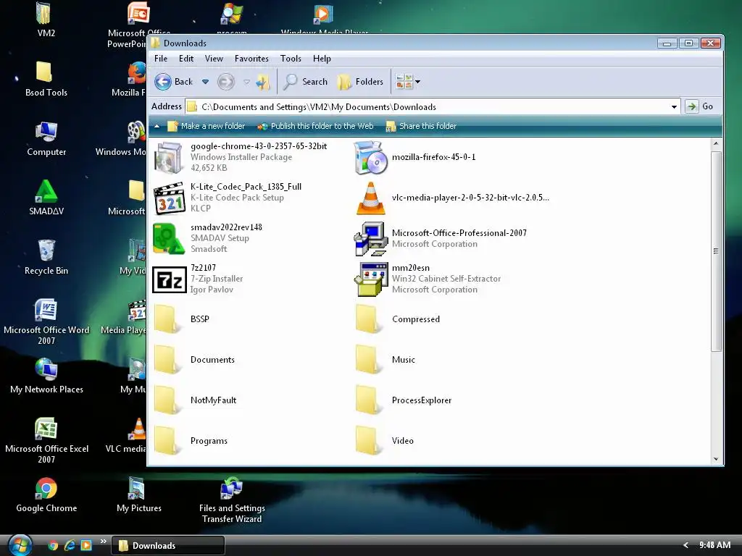Open the Views dropdown button
The width and height of the screenshot is (742, 556).
407,82
